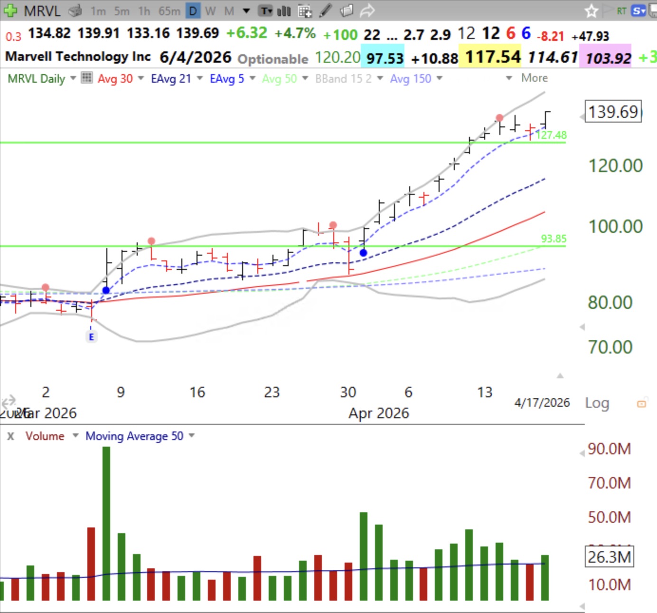This screenshot has width=657, height=613.
Task: Click the green plus add-symbol icon
Action: click(10, 10)
